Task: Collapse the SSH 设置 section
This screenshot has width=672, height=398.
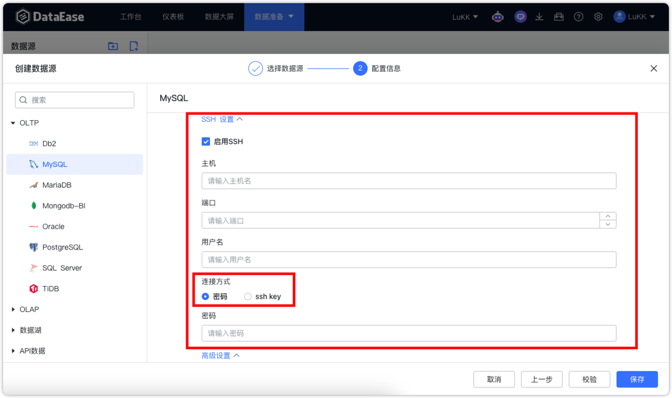Action: click(x=222, y=119)
